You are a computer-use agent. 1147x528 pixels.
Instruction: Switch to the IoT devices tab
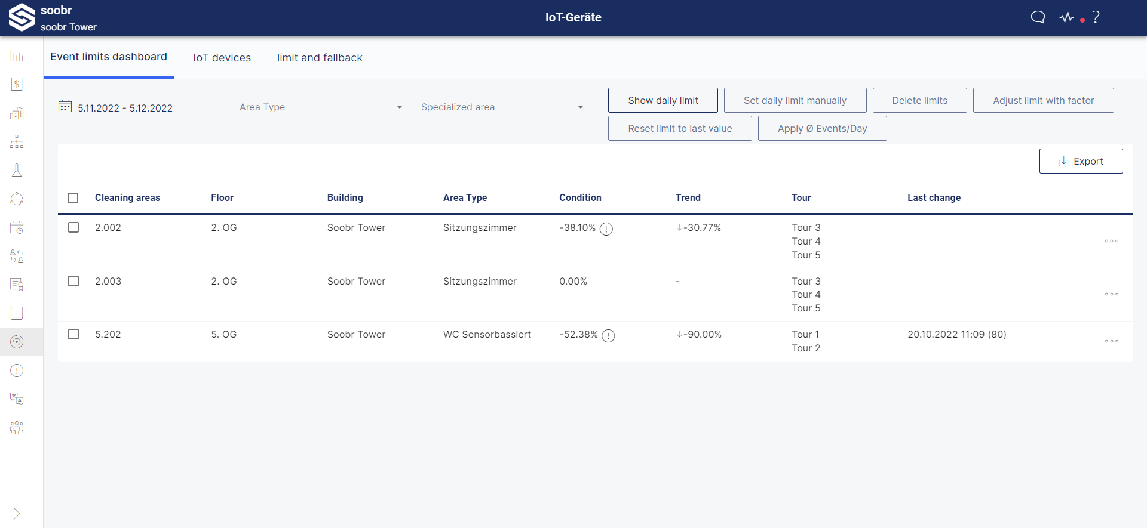click(x=222, y=58)
